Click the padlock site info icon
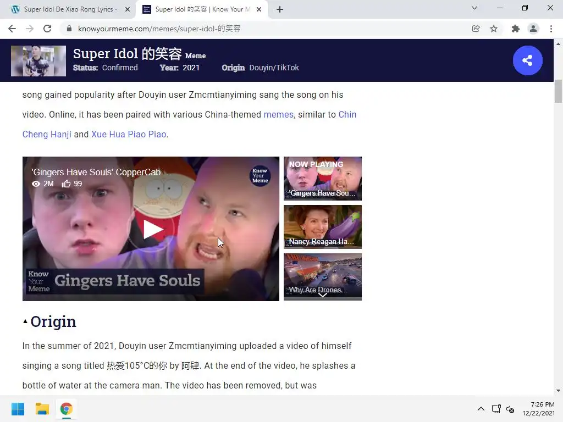Viewport: 563px width, 422px height. point(69,29)
